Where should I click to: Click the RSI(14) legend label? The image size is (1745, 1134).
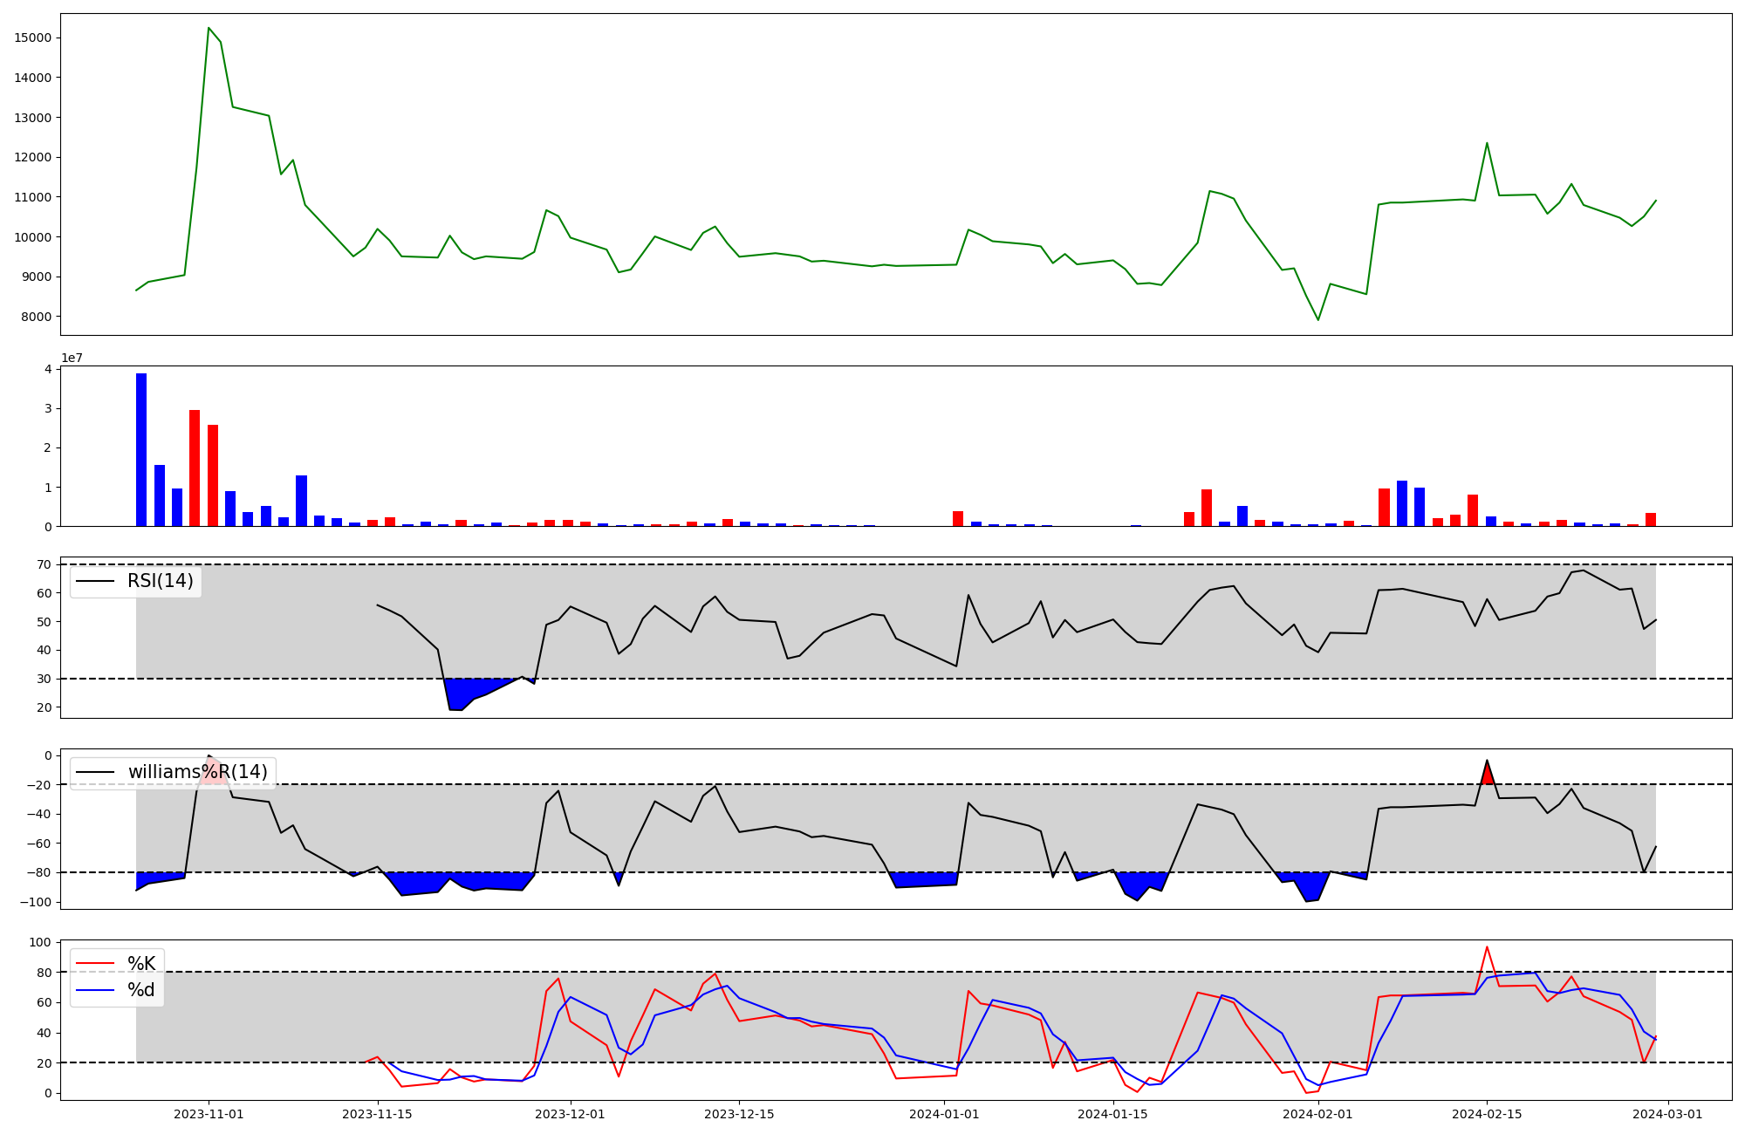161,581
